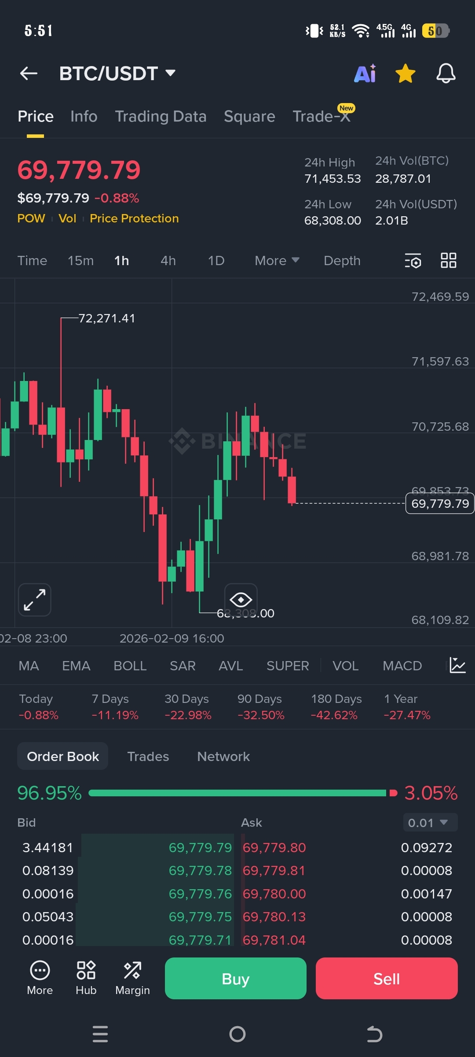
Task: Toggle chart visibility eye icon
Action: [x=241, y=599]
